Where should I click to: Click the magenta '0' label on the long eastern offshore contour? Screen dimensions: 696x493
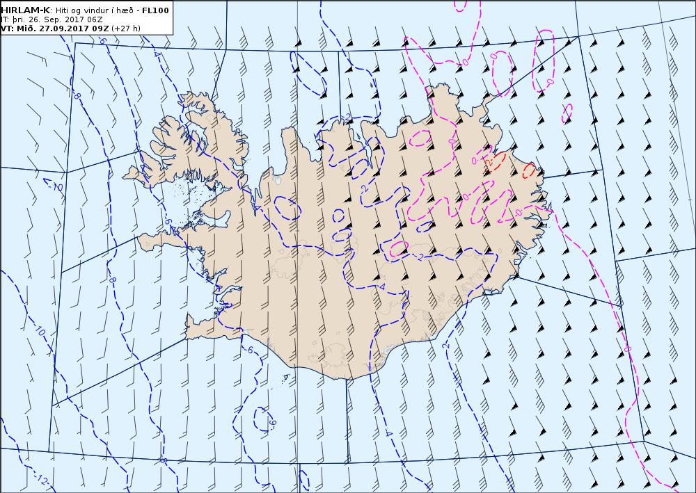[627, 349]
